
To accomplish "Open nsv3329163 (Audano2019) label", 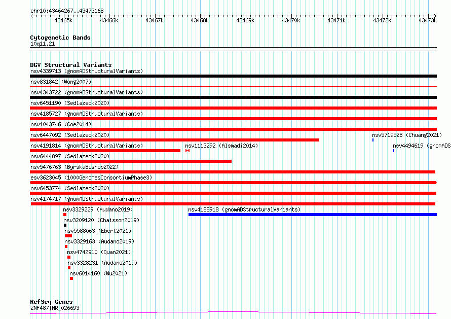I will tap(99, 241).
